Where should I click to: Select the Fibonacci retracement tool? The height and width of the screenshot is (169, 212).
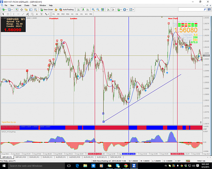tap(32, 14)
